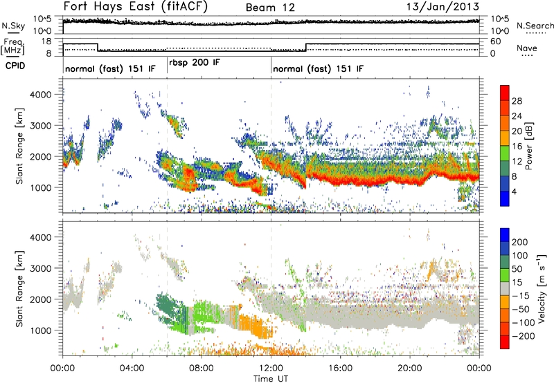Viewport: 554px width, 383px height.
Task: Click the first 'normal (fast) 151 IF' label
Action: (110, 69)
